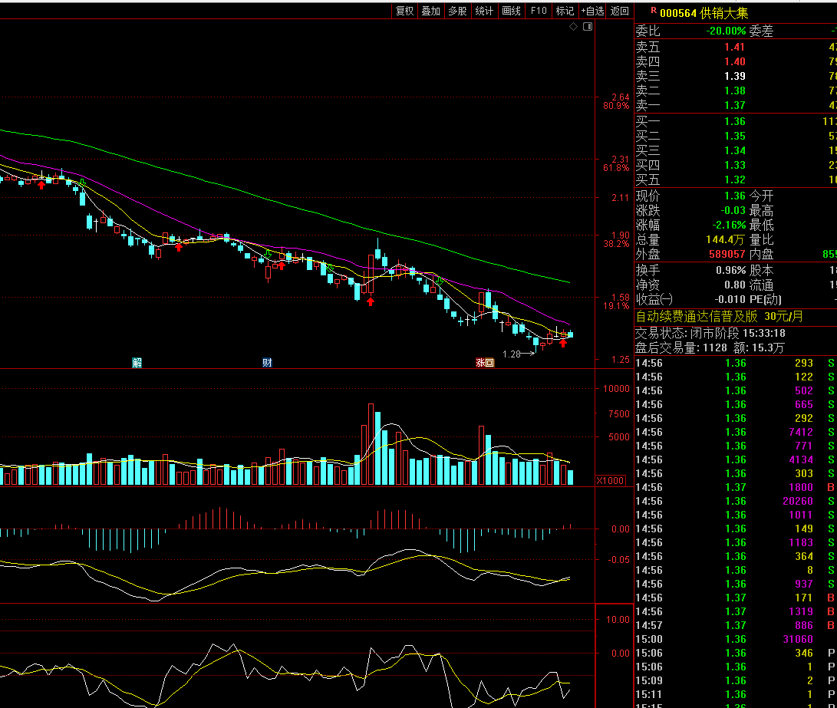Click the 2.64 80.9% axis label

617,101
